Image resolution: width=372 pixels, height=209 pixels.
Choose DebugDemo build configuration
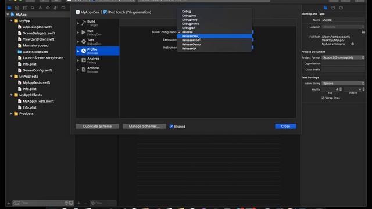click(x=214, y=24)
